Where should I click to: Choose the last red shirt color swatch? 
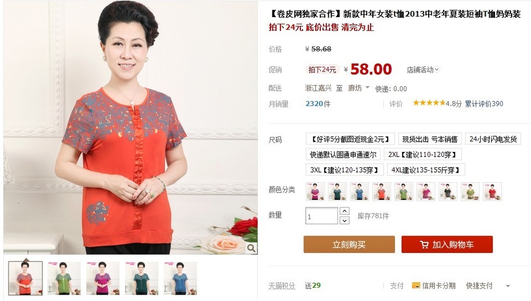tap(492, 191)
